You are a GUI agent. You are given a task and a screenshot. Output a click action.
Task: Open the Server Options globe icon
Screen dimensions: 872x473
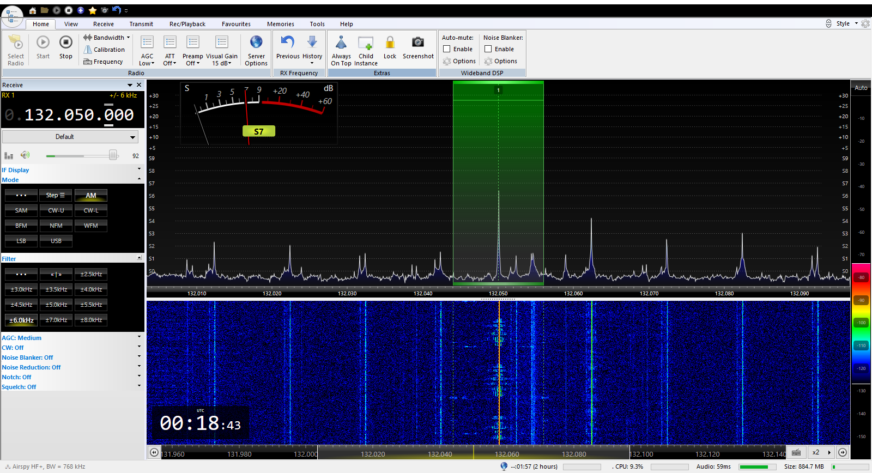[x=256, y=43]
